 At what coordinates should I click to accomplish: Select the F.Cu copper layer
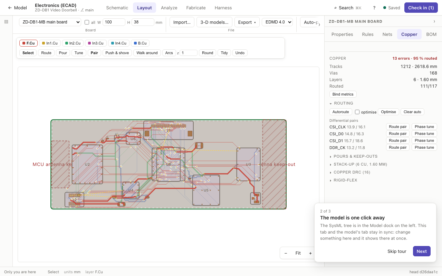(x=28, y=43)
